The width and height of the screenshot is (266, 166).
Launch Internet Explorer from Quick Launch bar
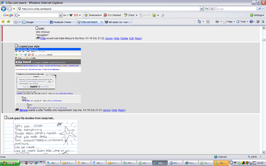point(36,163)
